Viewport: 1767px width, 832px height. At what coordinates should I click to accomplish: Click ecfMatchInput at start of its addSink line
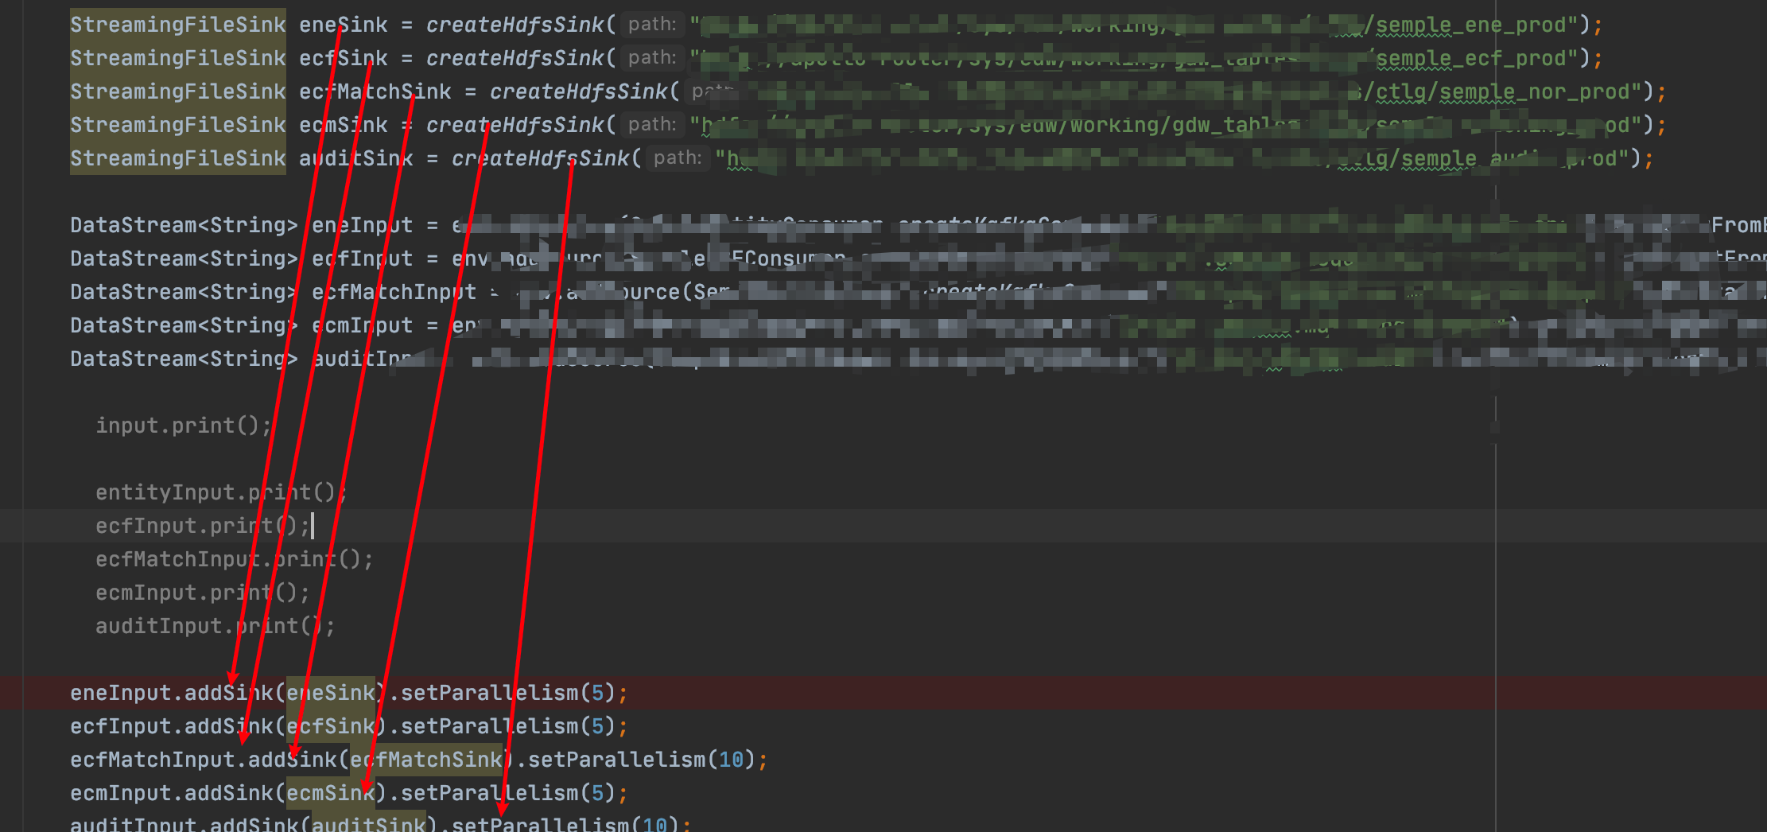click(153, 760)
